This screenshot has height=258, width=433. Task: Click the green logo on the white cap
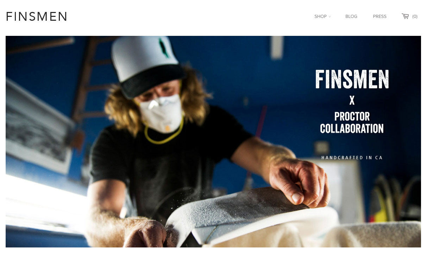coord(164,48)
